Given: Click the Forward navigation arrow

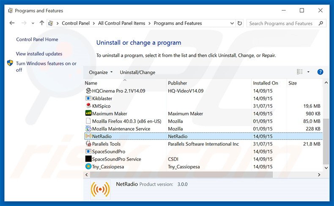Looking at the screenshot, I should [24, 23].
